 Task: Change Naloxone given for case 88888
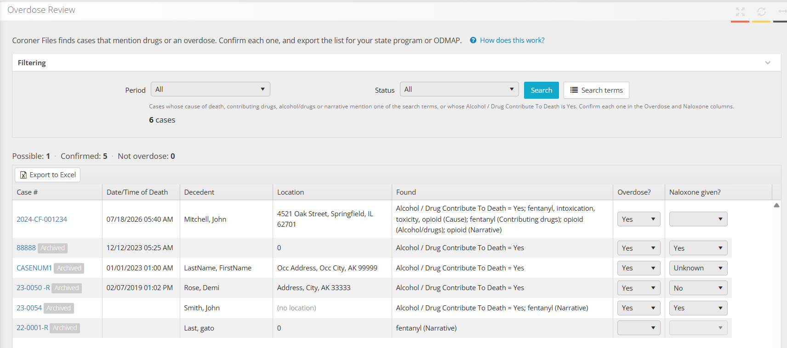698,248
